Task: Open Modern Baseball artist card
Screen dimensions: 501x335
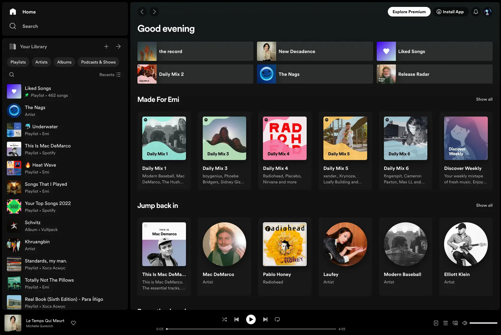Action: pyautogui.click(x=405, y=257)
